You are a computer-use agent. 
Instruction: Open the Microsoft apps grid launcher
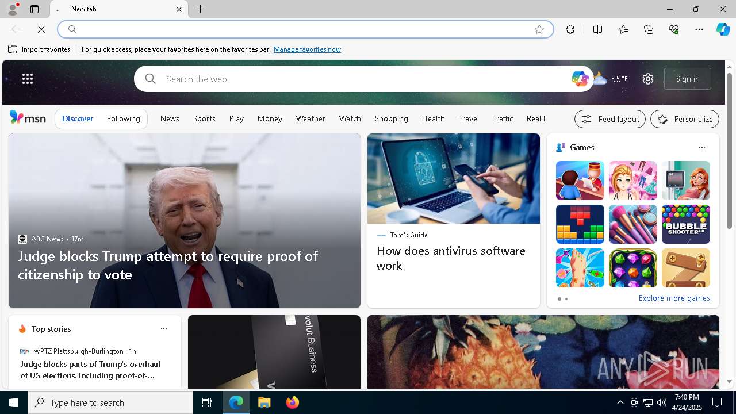point(28,79)
